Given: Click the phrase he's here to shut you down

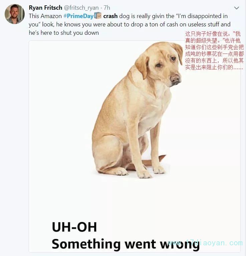Looking at the screenshot, I should pyautogui.click(x=64, y=33).
